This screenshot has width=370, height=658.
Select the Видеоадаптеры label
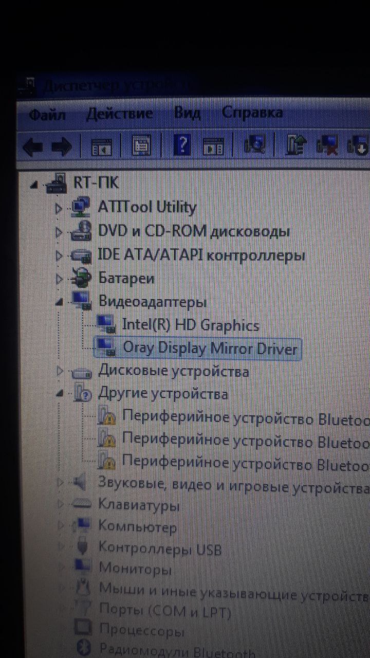(x=153, y=302)
